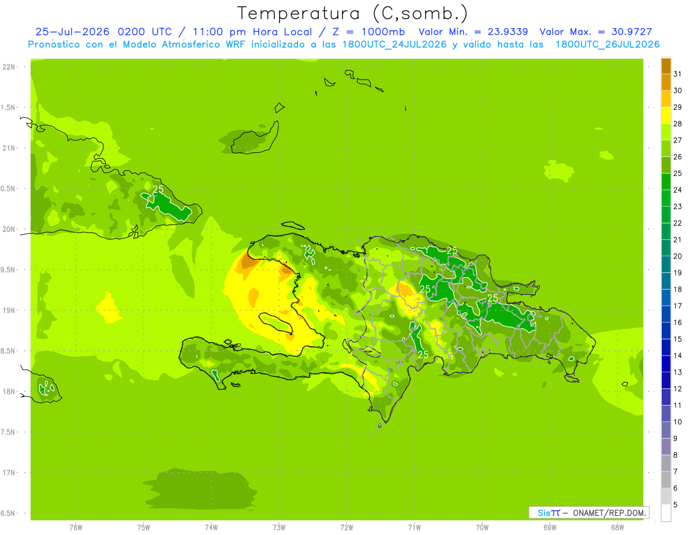Click the "19N" latitude axis label
Screen dimensions: 693x535
[9, 310]
